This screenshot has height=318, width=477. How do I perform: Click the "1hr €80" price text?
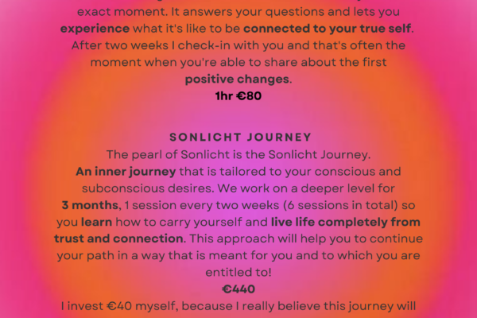point(239,96)
